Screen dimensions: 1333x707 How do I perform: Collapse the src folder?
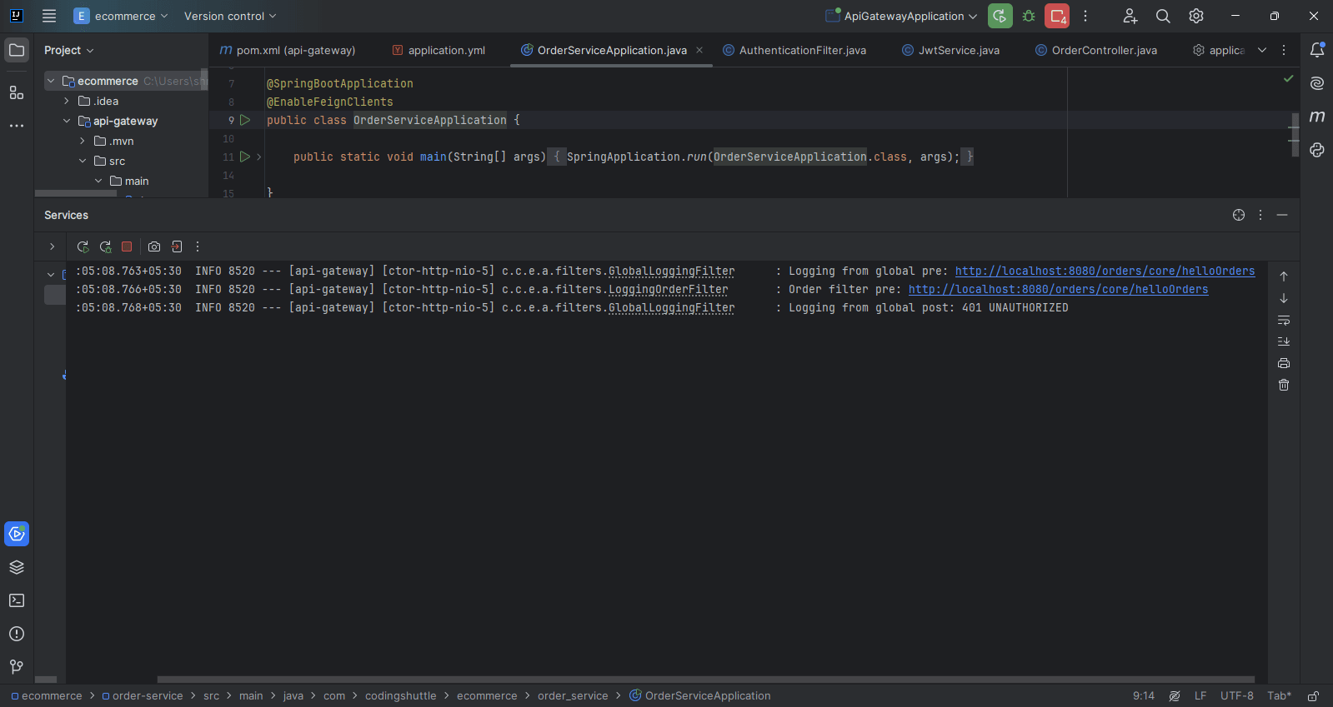coord(83,161)
